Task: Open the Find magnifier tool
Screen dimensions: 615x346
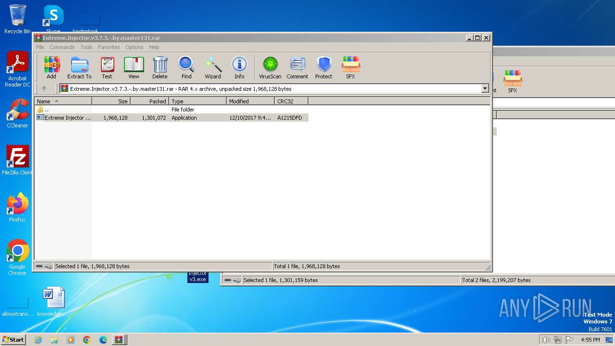Action: click(x=186, y=68)
